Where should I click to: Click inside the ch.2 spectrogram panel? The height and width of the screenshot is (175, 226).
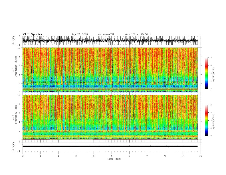[x=110, y=117]
